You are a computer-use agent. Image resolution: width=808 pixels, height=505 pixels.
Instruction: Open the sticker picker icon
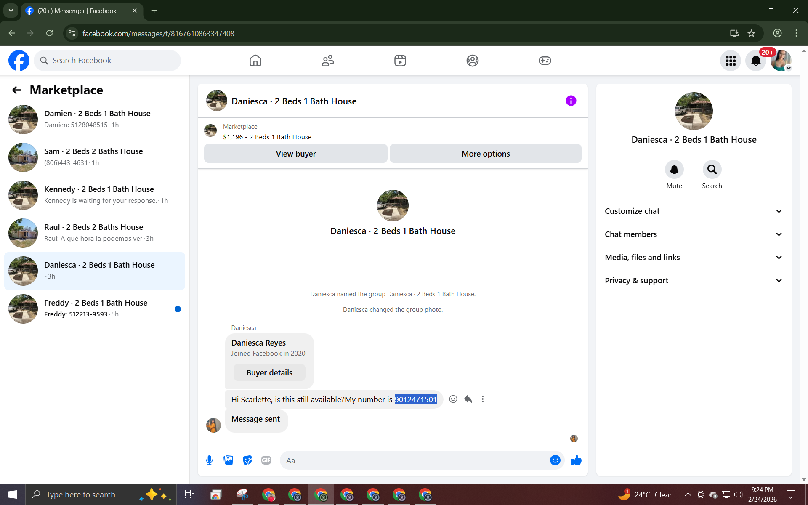pyautogui.click(x=247, y=460)
